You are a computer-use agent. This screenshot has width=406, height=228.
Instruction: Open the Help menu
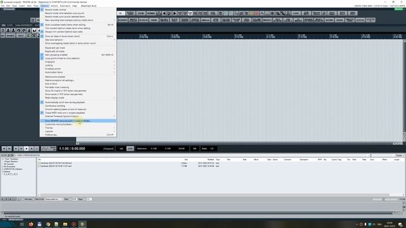click(75, 6)
